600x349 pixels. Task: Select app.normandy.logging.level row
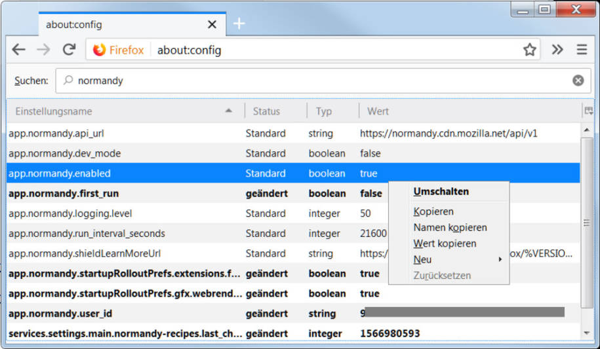click(x=293, y=213)
